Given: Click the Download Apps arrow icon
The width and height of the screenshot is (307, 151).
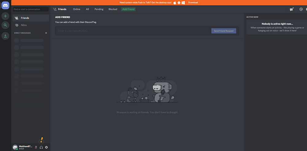Looking at the screenshot, I should point(5,36).
